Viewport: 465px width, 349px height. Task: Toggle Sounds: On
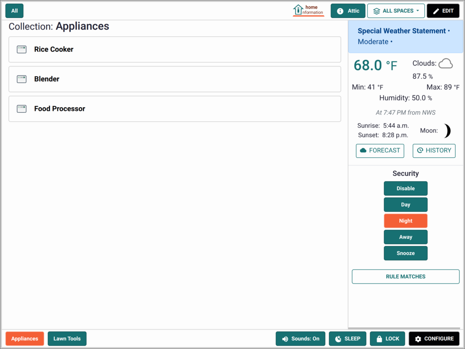click(x=301, y=339)
